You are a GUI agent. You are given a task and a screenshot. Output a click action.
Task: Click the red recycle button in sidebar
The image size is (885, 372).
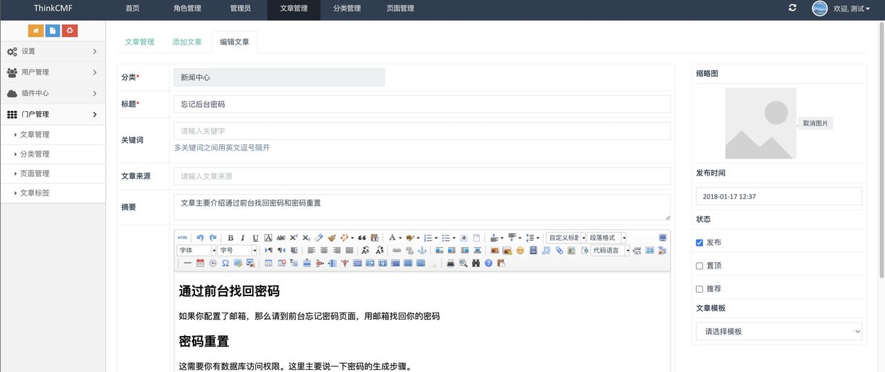coord(70,30)
